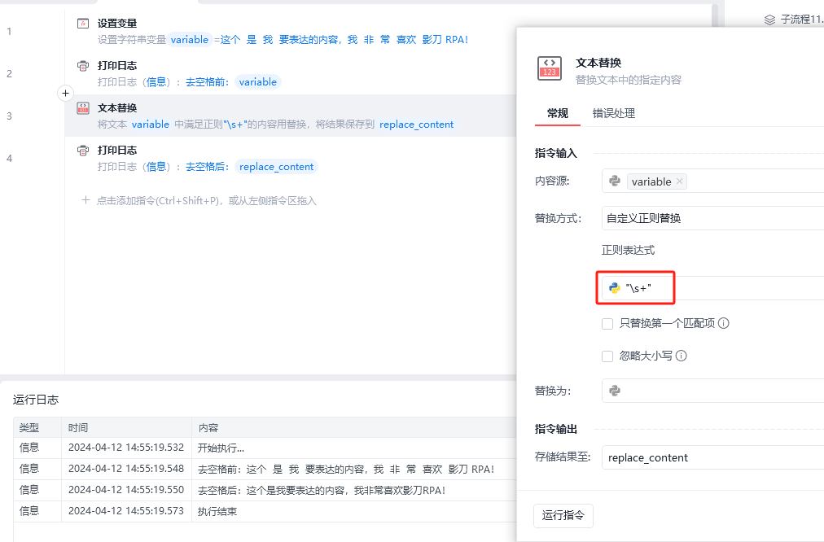Click the Python icon beside regex "\s+"
The height and width of the screenshot is (542, 824).
coord(616,288)
